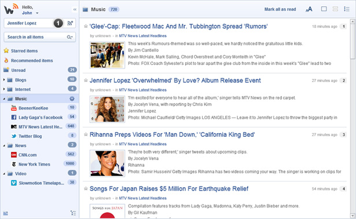Image resolution: width=356 pixels, height=219 pixels.
Task: Switch to full article view icon
Action: [324, 9]
